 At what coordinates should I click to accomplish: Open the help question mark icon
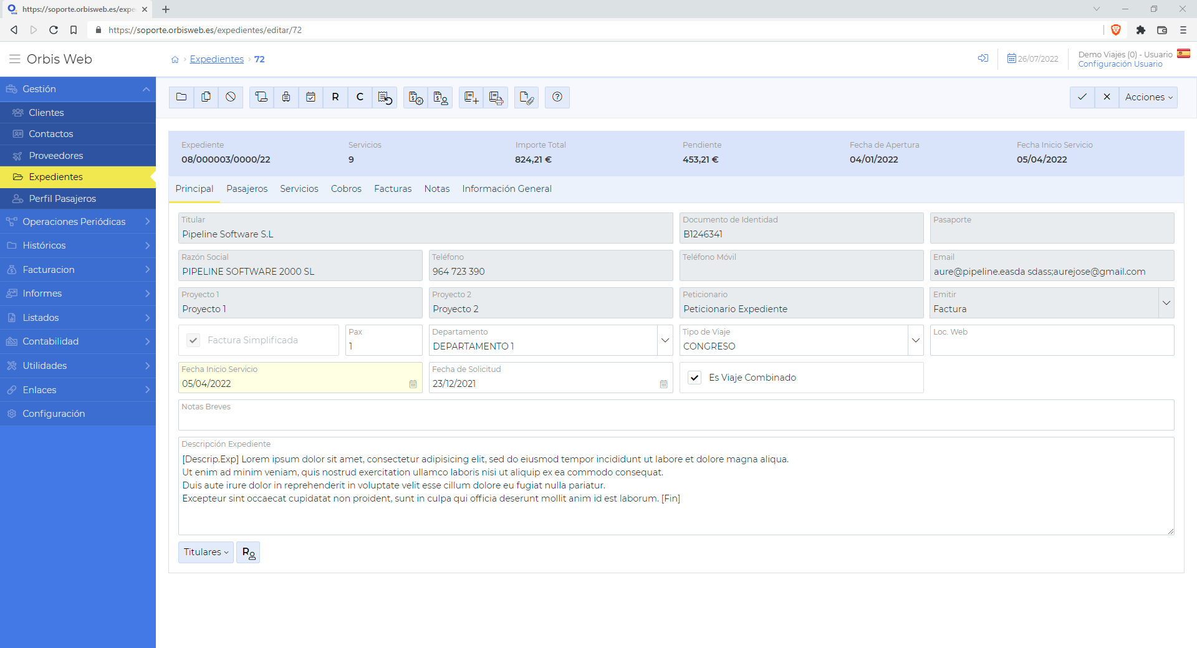coord(557,97)
